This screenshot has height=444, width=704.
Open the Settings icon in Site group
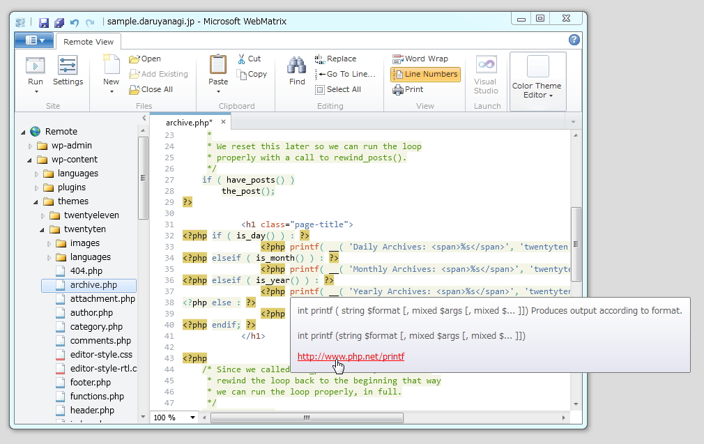pos(68,66)
